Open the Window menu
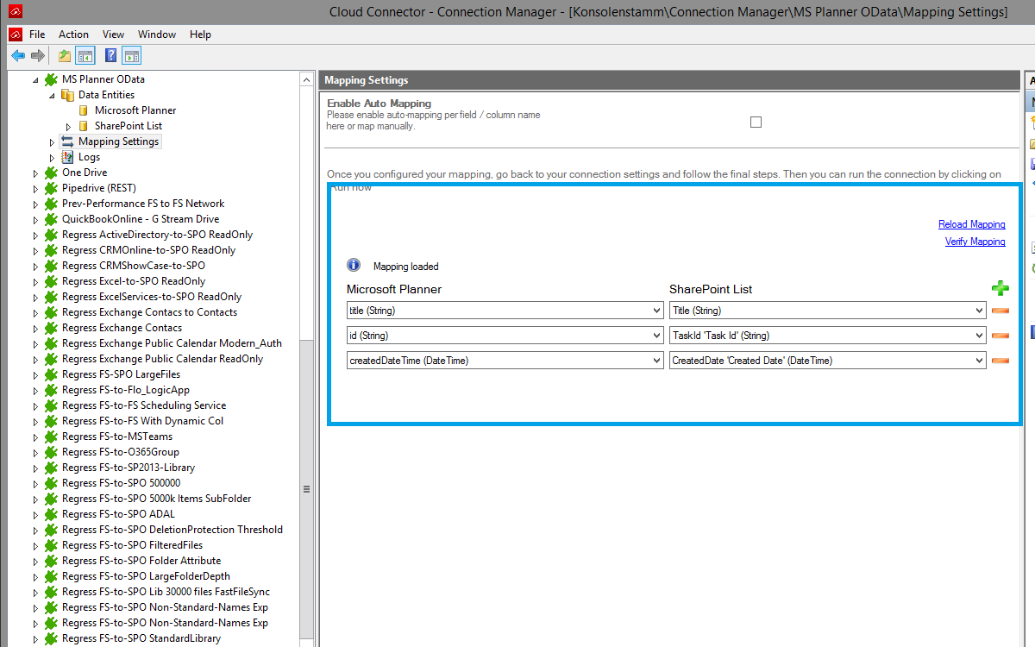This screenshot has width=1035, height=647. click(x=157, y=35)
